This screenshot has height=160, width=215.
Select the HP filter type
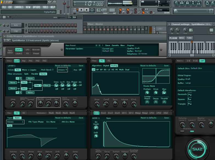point(97,70)
